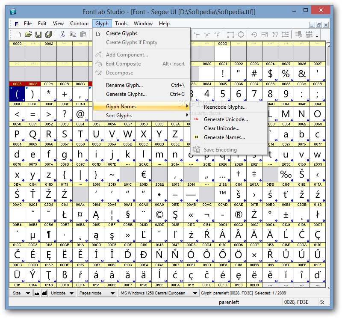Click the New font toolbar icon
This screenshot has width=342, height=318.
pos(18,35)
